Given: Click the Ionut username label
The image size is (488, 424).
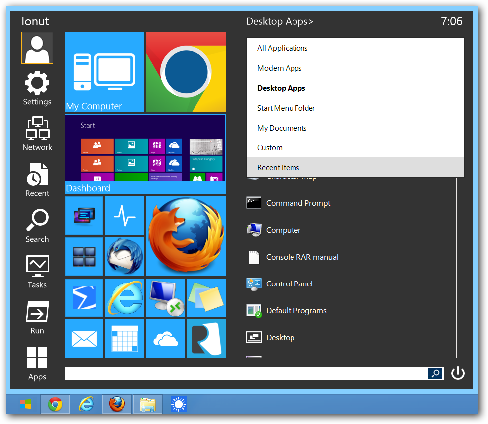Looking at the screenshot, I should pyautogui.click(x=35, y=21).
